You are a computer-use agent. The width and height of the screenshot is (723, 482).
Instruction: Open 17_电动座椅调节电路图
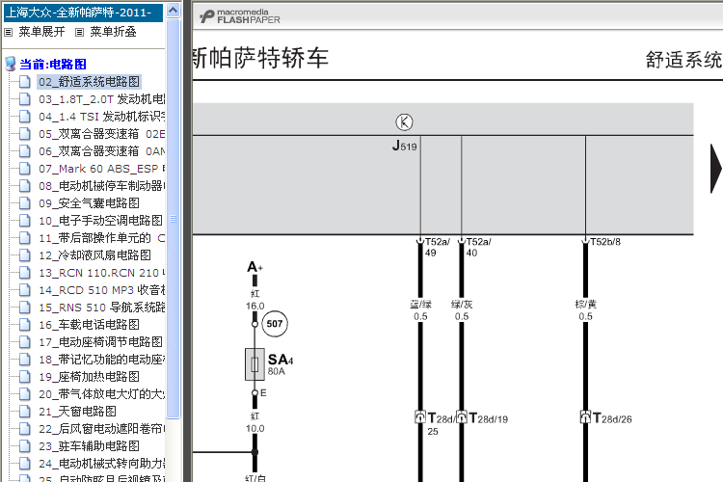(x=100, y=342)
